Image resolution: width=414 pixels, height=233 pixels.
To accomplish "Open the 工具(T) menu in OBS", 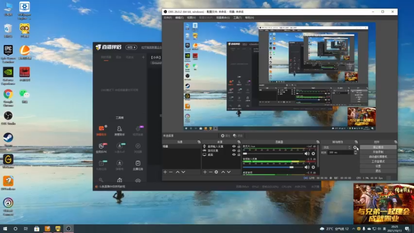I will [x=238, y=18].
